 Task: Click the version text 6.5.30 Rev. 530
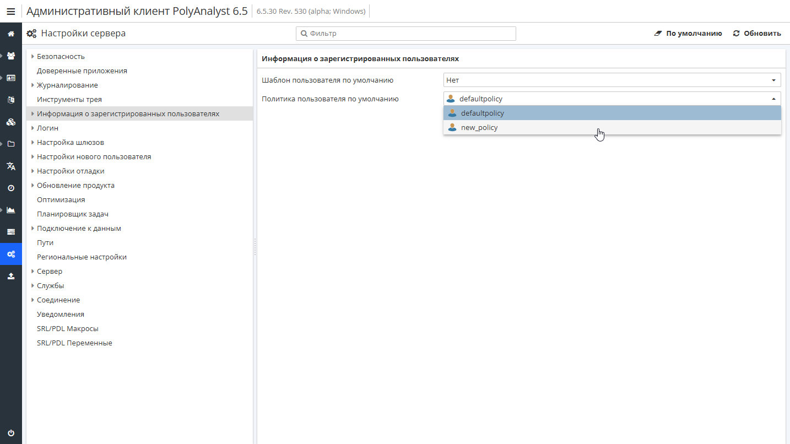click(x=311, y=11)
